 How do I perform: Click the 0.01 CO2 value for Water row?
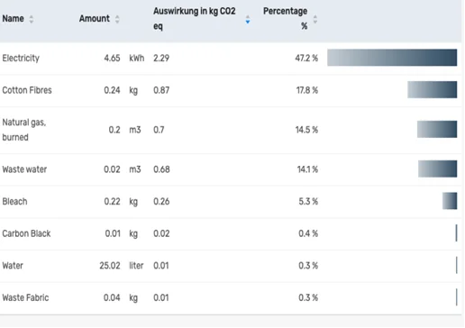(161, 266)
